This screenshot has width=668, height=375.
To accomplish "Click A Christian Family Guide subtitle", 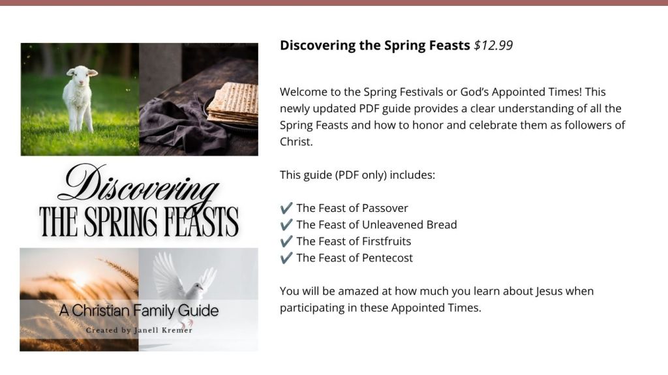I will [x=139, y=310].
